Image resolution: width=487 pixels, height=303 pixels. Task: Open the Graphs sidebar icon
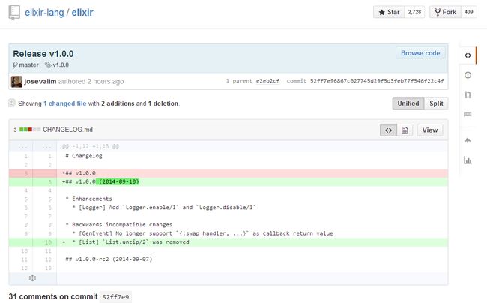click(468, 160)
